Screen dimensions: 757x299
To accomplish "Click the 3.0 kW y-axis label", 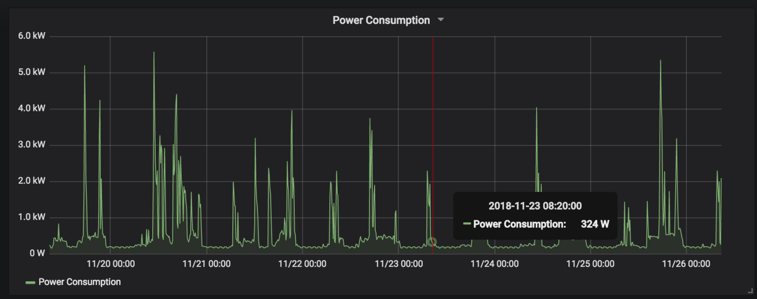I will point(32,145).
